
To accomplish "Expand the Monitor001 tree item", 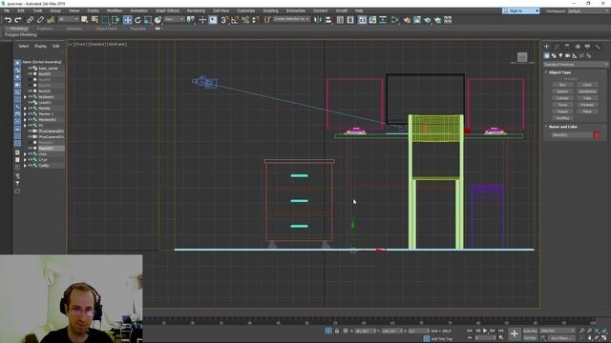I will [x=25, y=120].
